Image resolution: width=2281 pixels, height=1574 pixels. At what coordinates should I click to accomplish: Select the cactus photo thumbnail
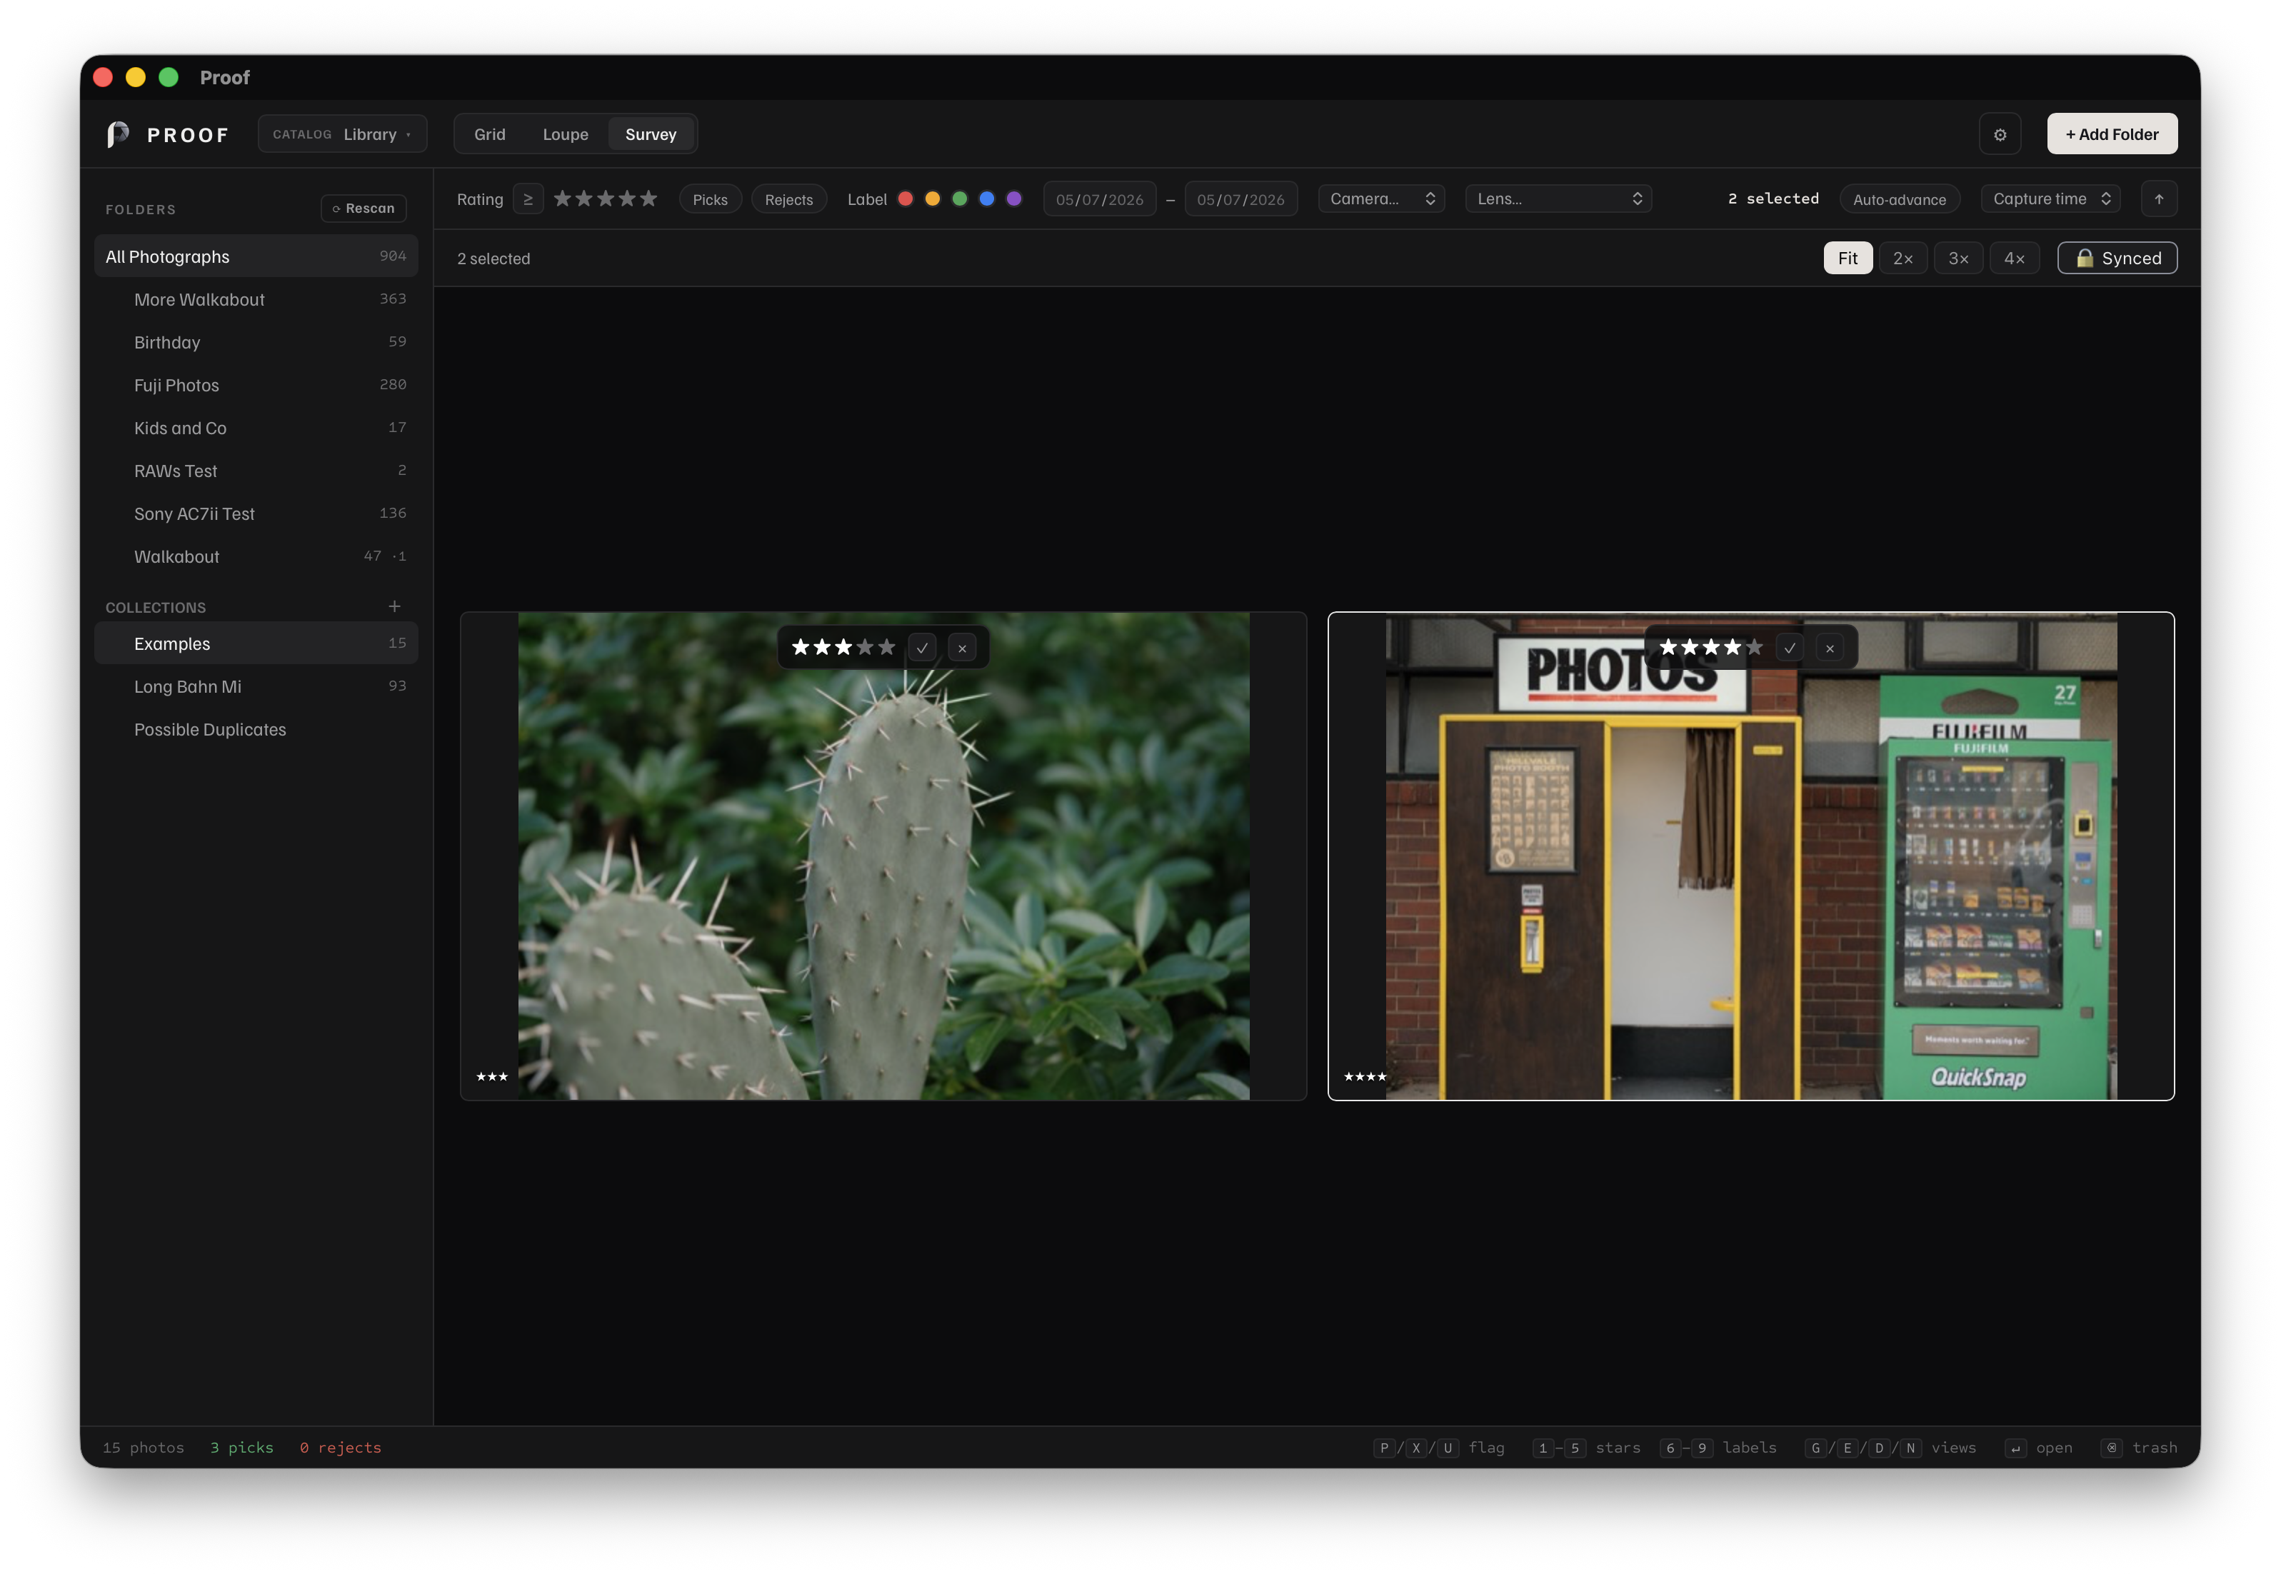point(883,856)
